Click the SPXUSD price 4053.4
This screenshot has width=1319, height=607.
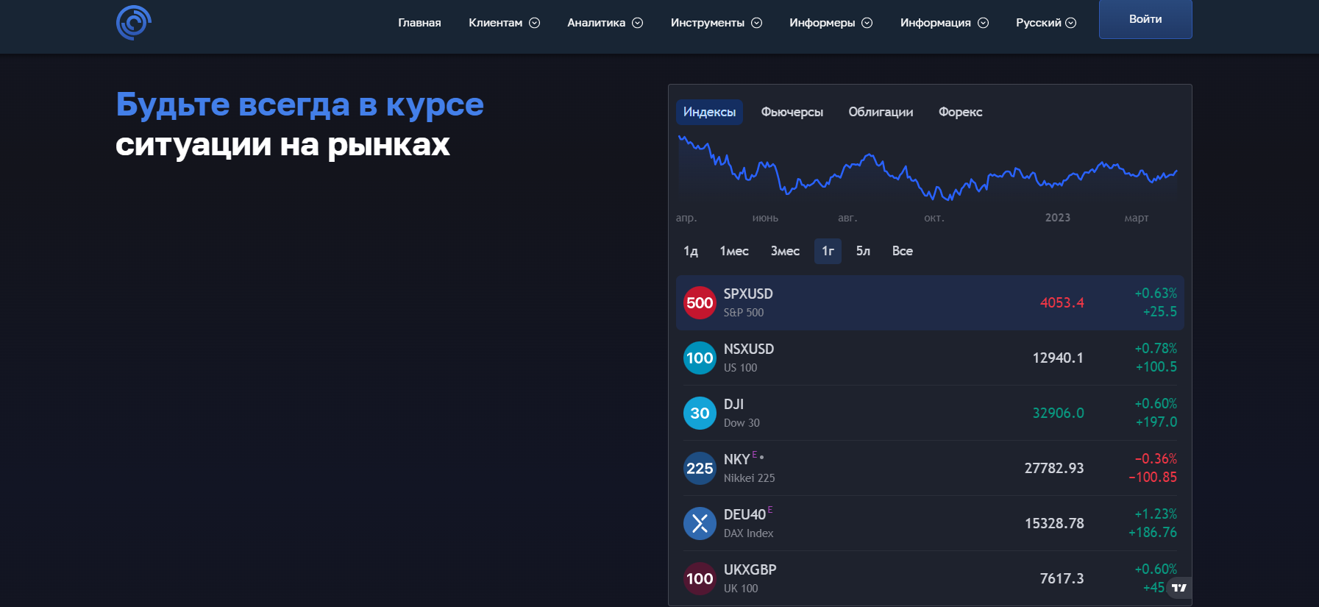click(x=1062, y=302)
